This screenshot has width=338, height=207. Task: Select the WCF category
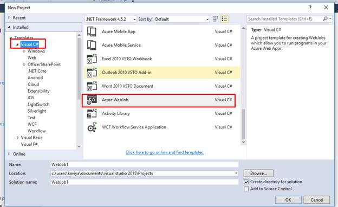[x=32, y=125]
